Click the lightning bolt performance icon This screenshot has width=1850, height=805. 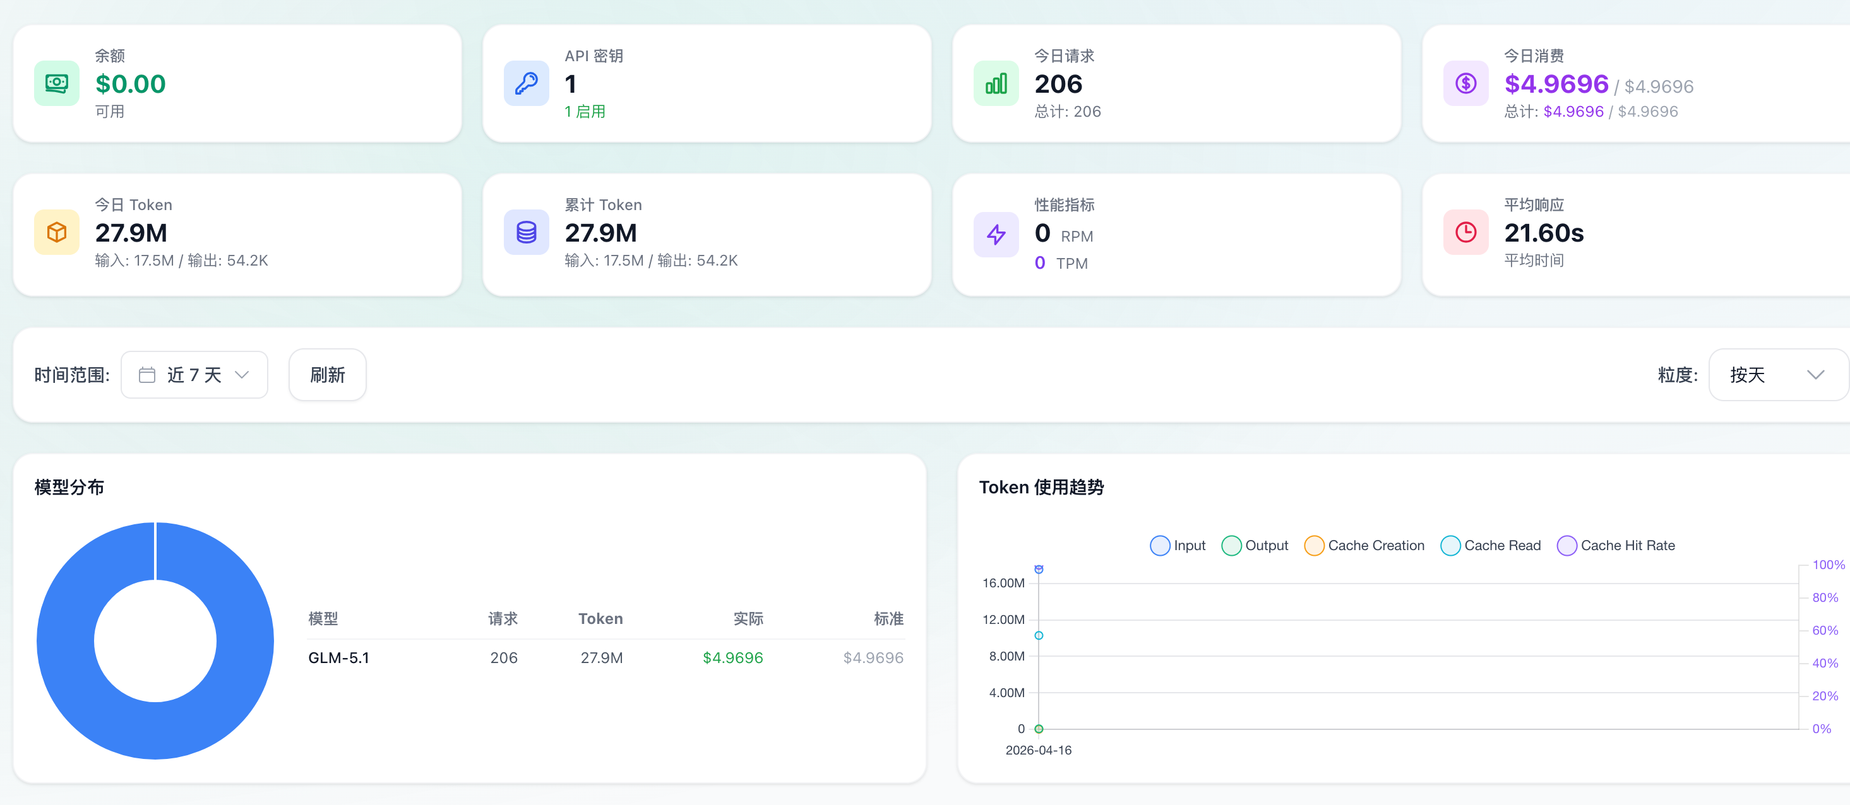pos(996,234)
